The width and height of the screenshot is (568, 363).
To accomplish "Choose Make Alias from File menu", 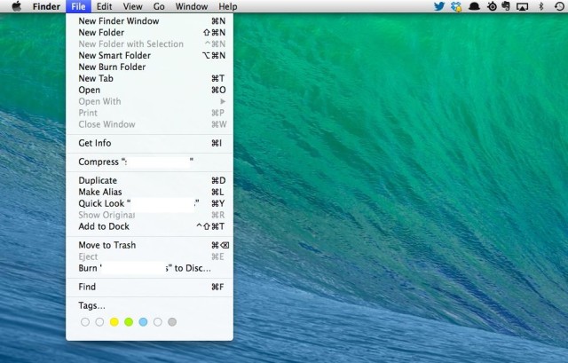I will click(100, 192).
